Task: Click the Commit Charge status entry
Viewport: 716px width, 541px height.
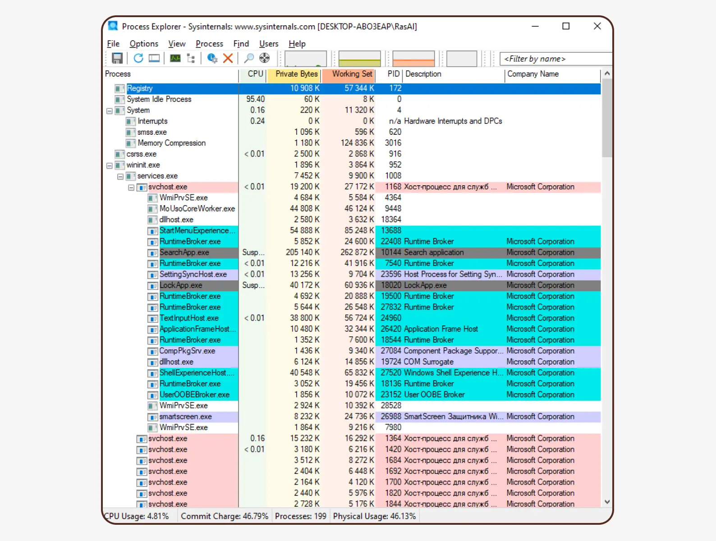Action: [x=225, y=516]
